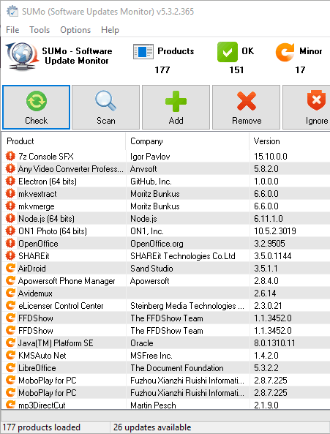Click the Ignore shield button

[x=307, y=107]
